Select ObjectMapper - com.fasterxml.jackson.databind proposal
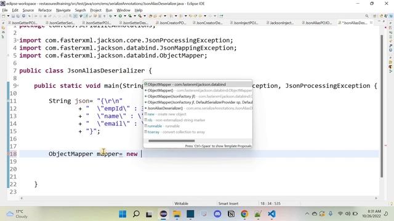This screenshot has height=221, width=394. [198, 85]
